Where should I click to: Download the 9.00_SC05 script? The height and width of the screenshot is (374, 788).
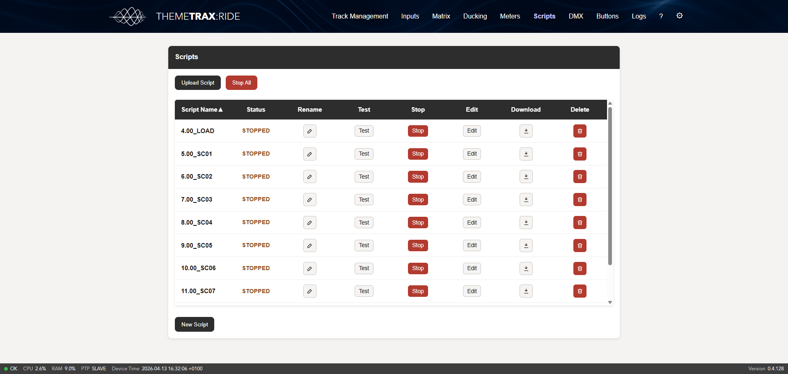(526, 246)
